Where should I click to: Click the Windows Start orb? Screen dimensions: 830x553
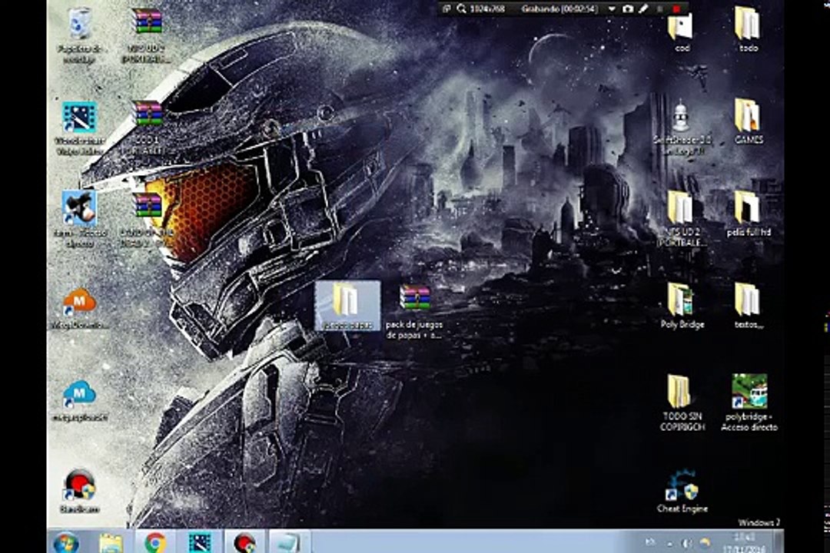click(67, 542)
